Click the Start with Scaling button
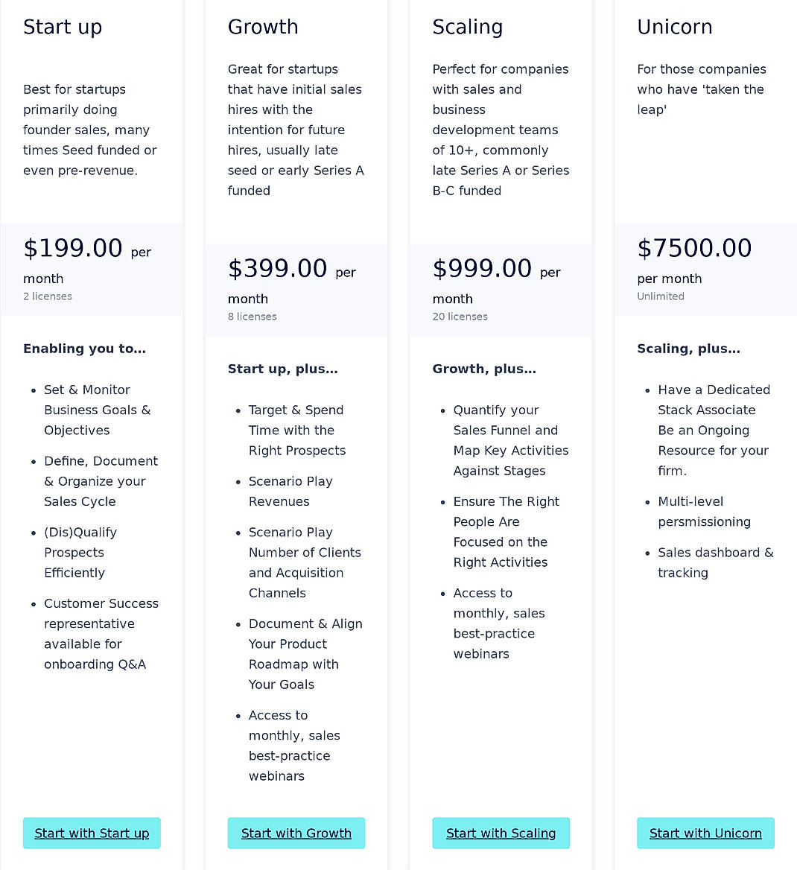The width and height of the screenshot is (797, 870). pos(501,833)
